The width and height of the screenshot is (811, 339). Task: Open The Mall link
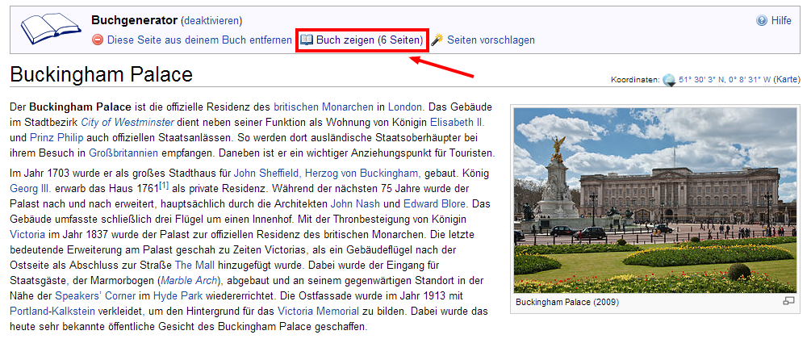point(194,265)
